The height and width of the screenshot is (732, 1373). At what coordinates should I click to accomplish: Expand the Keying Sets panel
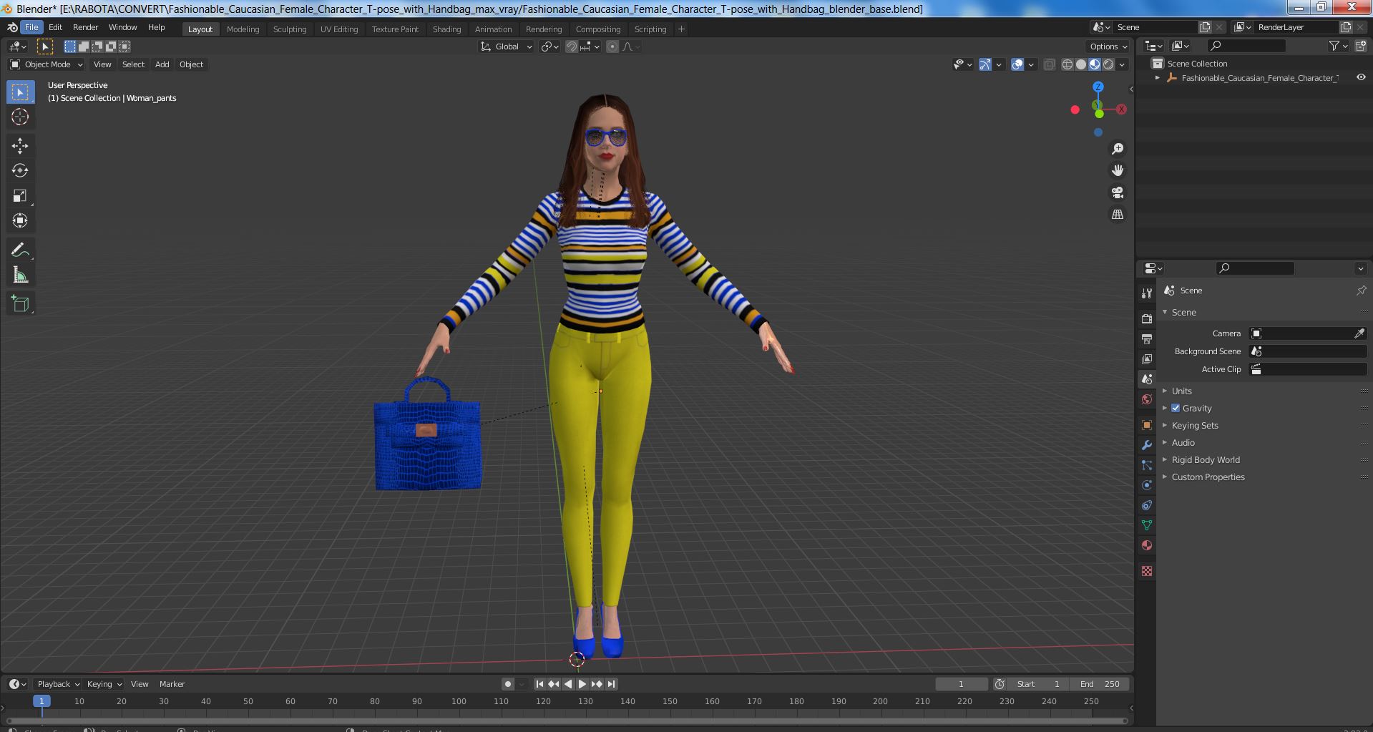(1194, 425)
